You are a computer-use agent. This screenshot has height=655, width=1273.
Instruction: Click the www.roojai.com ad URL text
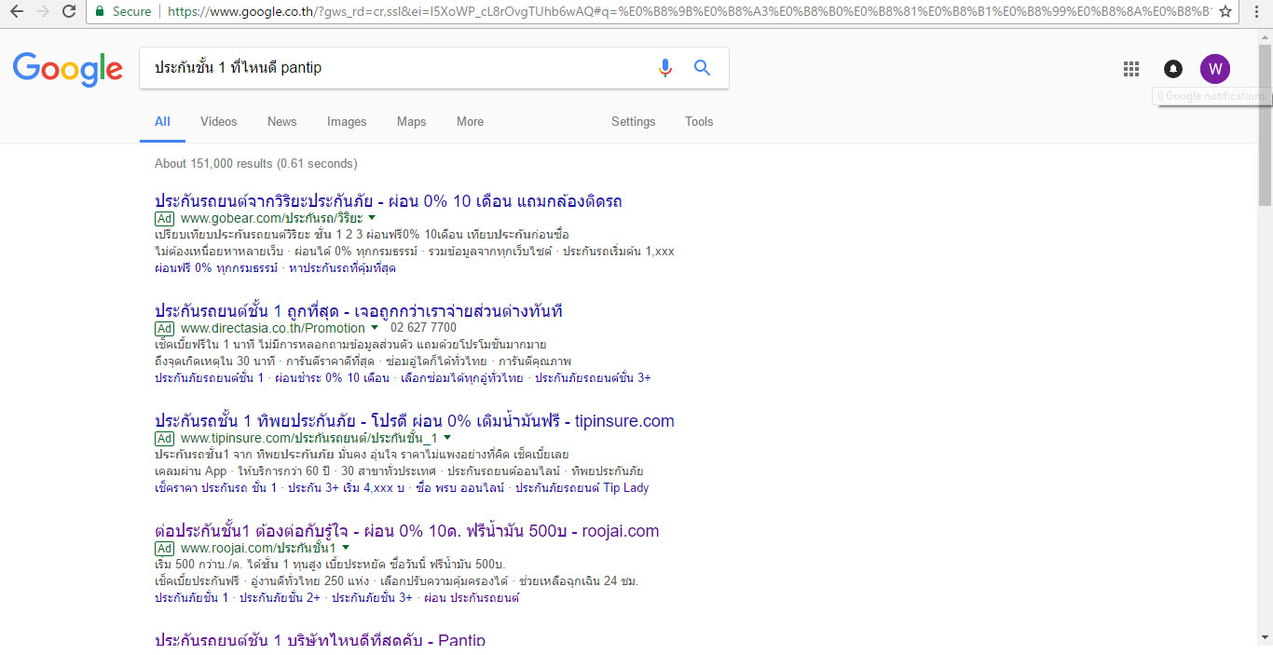[x=258, y=548]
